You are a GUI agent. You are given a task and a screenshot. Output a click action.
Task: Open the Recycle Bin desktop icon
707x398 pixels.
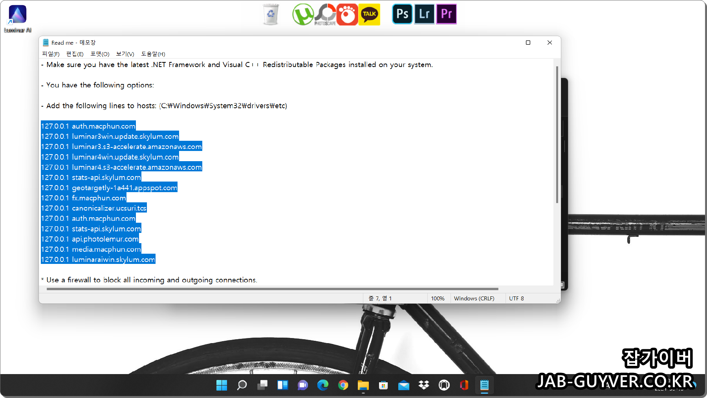pos(271,15)
